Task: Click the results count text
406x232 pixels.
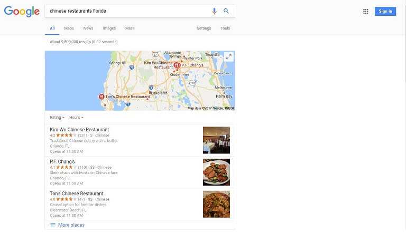Action: pyautogui.click(x=84, y=42)
